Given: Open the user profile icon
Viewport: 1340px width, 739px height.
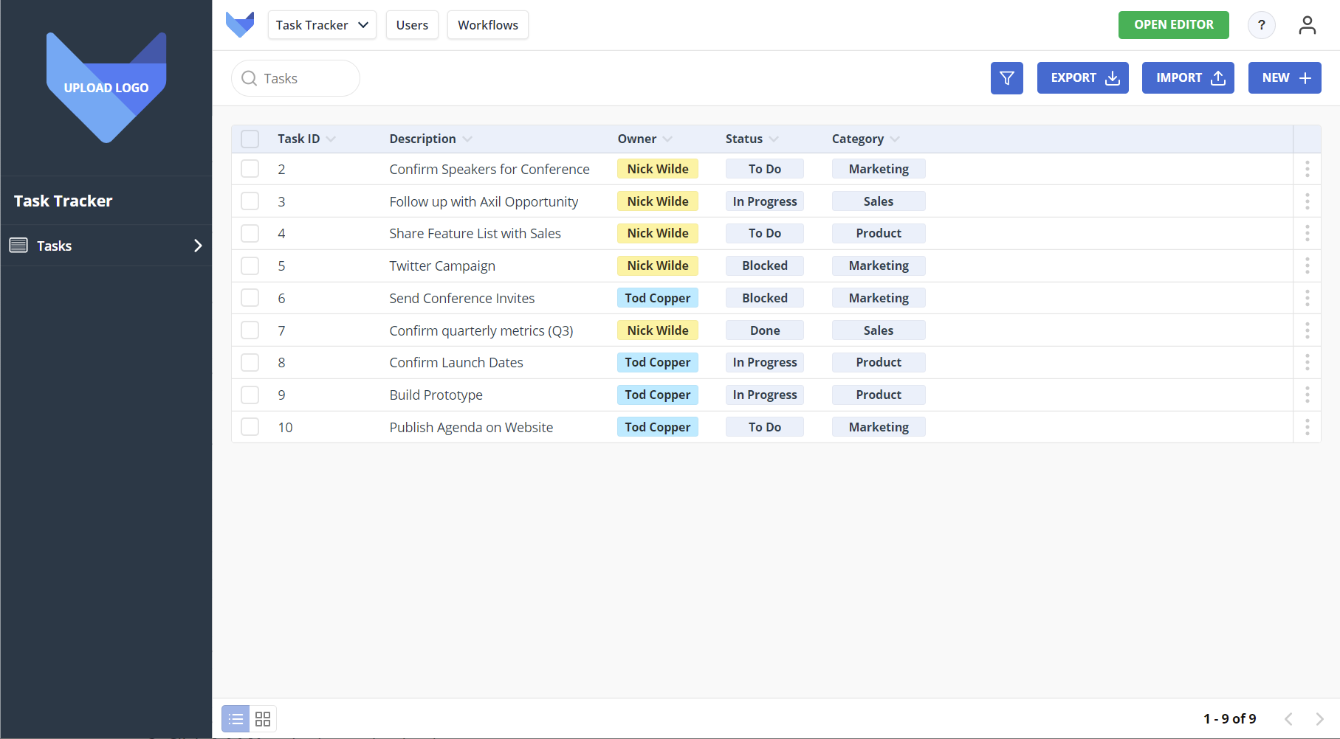Looking at the screenshot, I should tap(1307, 25).
